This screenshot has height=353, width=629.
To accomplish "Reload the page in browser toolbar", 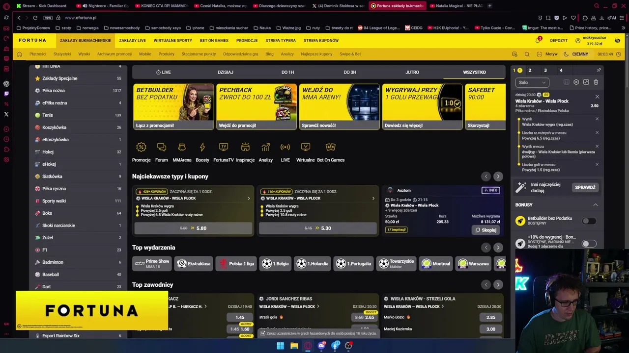I will tap(35, 18).
